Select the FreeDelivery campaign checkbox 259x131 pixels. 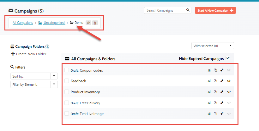tap(67, 103)
